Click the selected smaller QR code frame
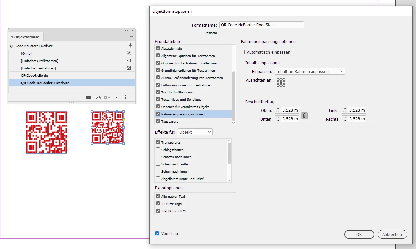 point(107,128)
